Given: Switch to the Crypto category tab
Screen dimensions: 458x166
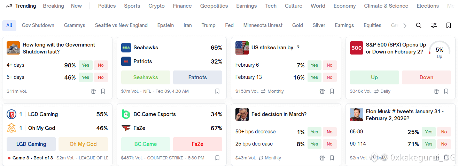Looking at the screenshot, I should point(156,6).
